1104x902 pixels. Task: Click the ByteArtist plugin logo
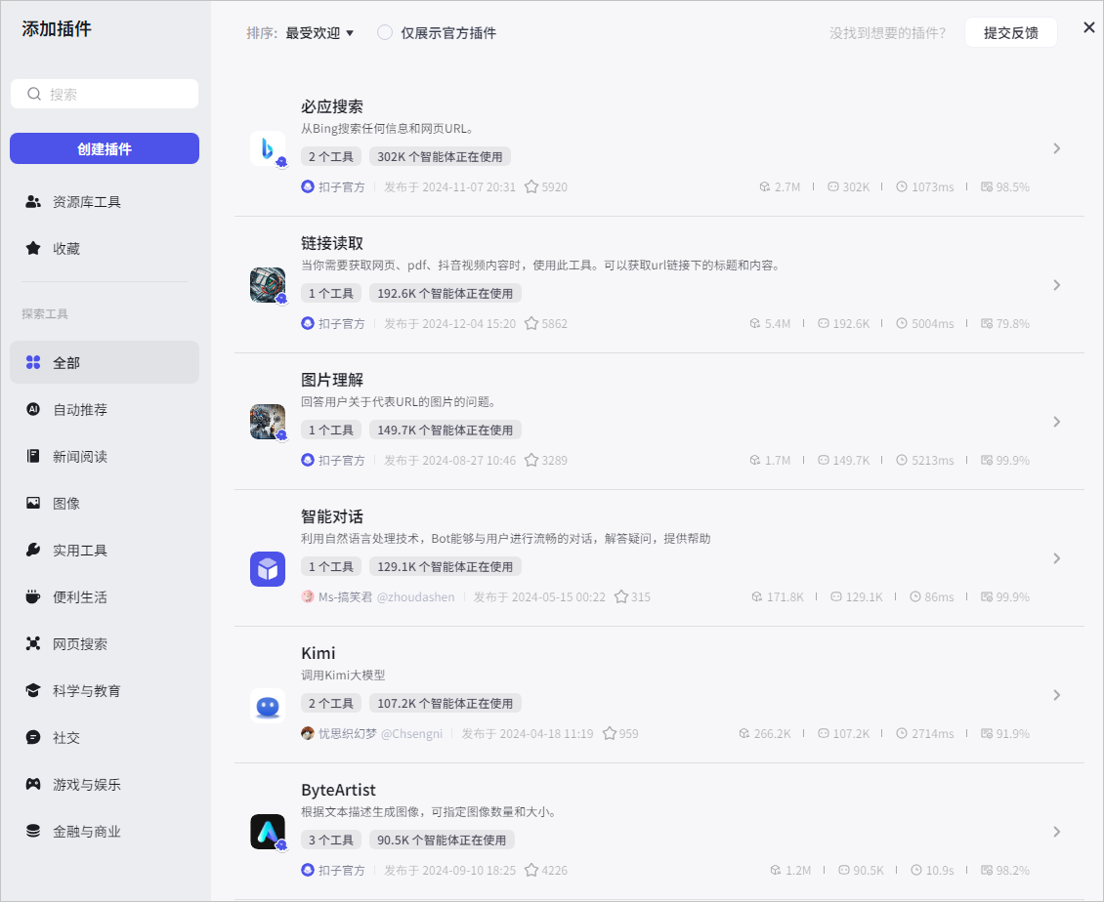click(268, 832)
